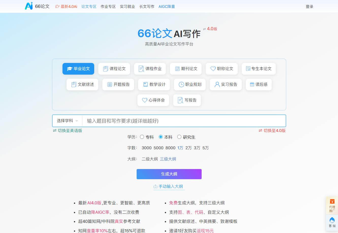Image resolution: width=338 pixels, height=233 pixels.
Task: Select the 期刊论文 category button
Action: point(186,69)
